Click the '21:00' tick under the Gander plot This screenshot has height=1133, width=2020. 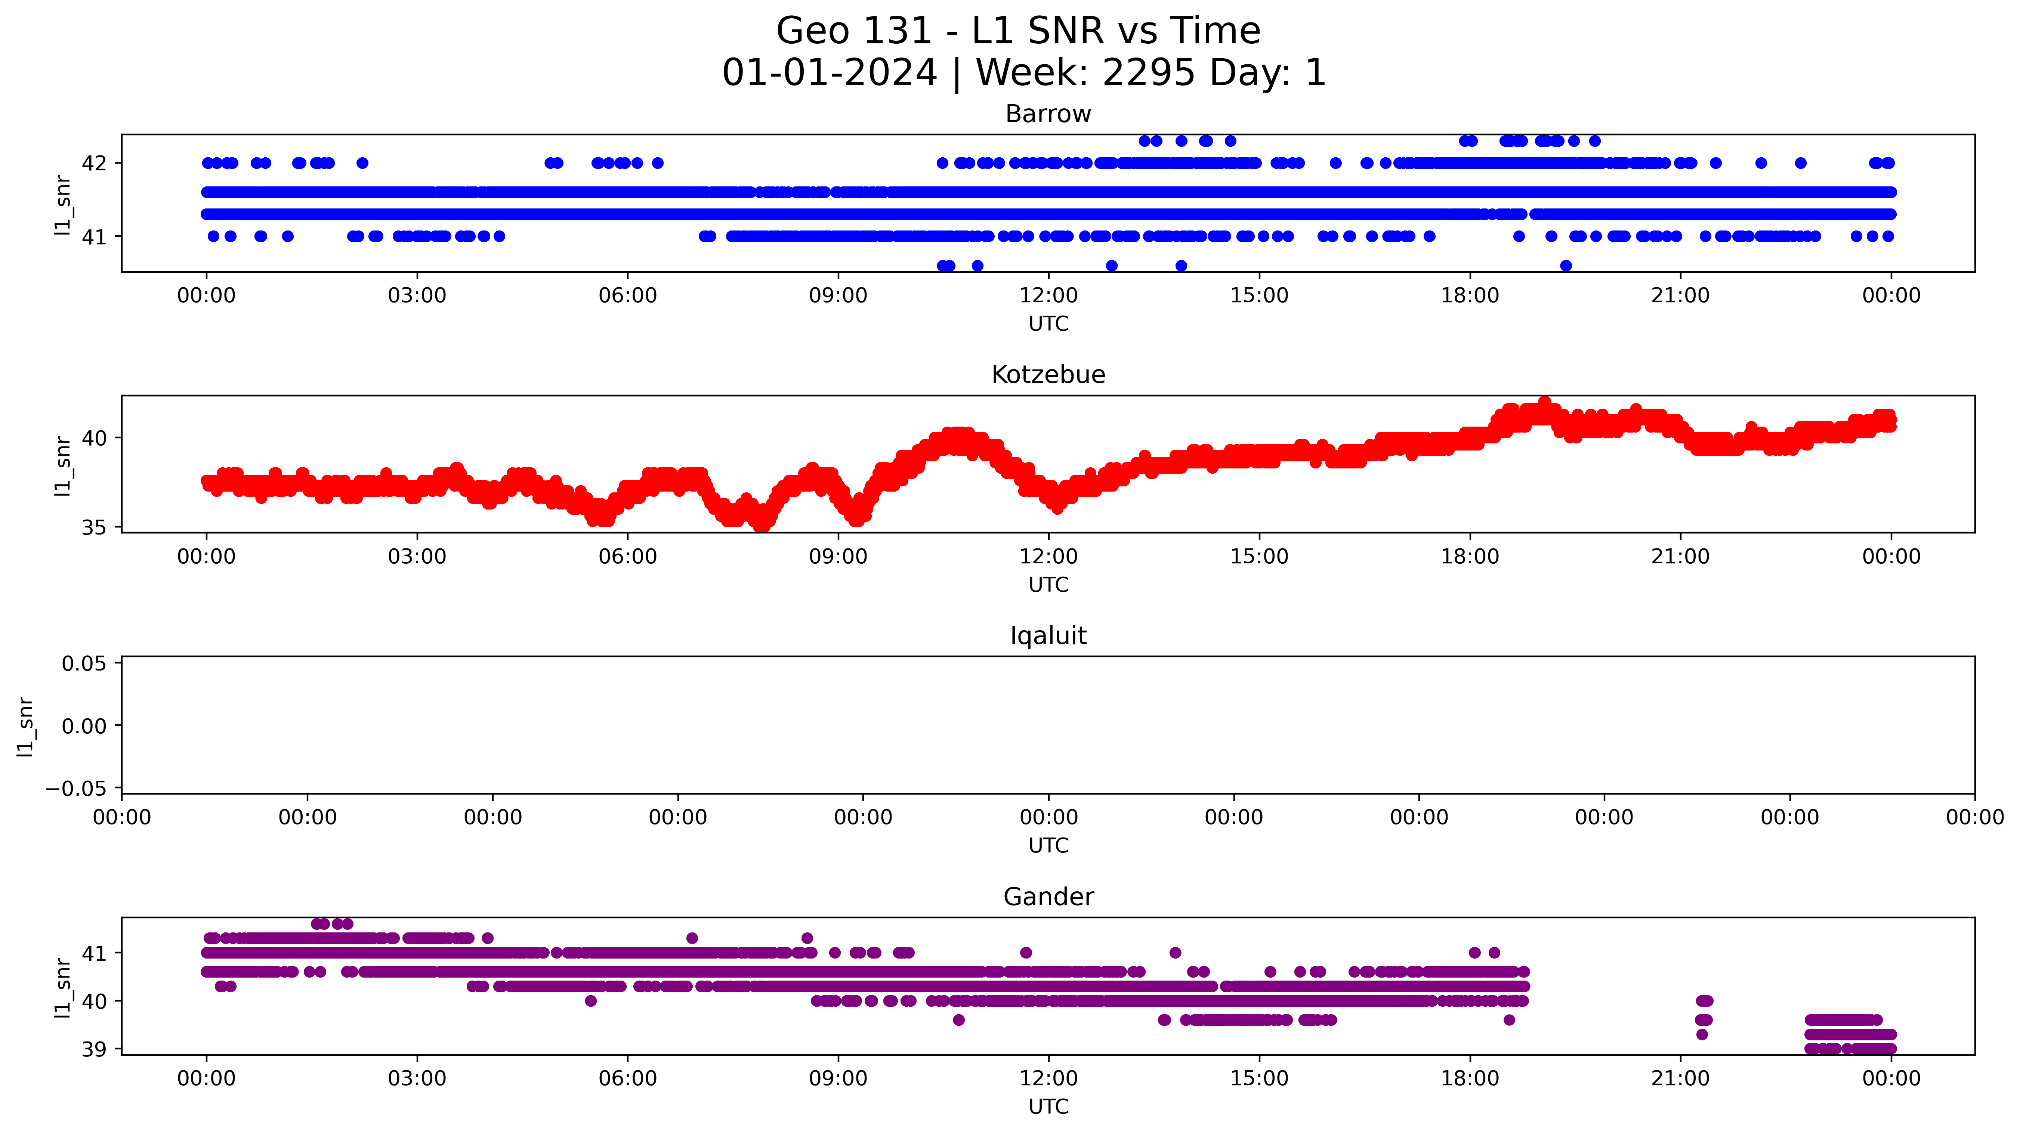point(1680,1078)
